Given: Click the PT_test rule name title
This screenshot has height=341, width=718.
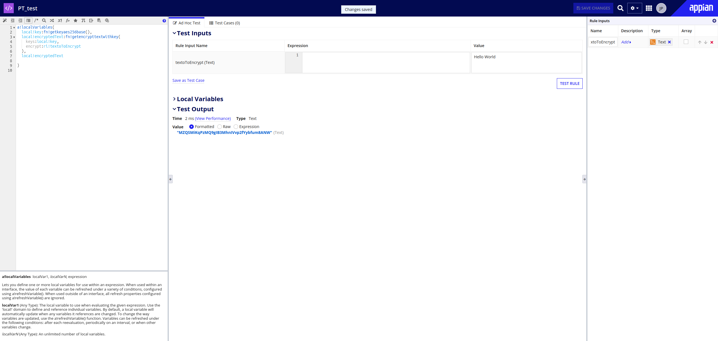Looking at the screenshot, I should tap(28, 8).
